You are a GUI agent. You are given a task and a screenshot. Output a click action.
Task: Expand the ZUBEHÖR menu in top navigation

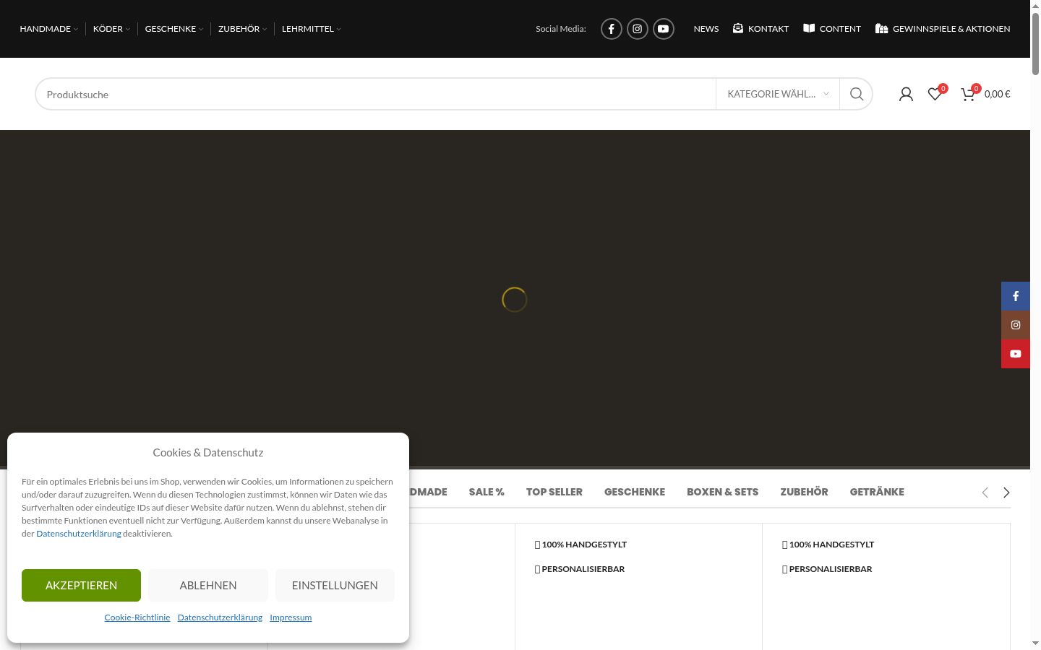pyautogui.click(x=242, y=29)
